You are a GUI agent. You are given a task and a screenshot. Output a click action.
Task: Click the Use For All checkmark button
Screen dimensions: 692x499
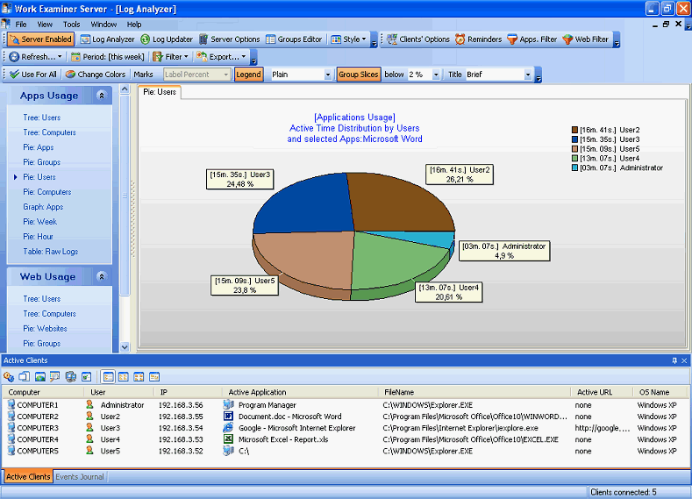click(33, 75)
